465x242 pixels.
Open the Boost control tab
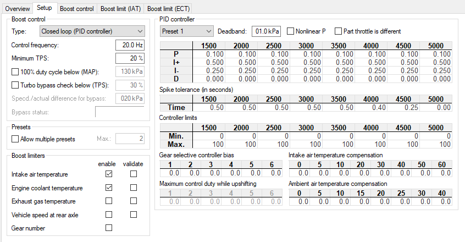76,9
